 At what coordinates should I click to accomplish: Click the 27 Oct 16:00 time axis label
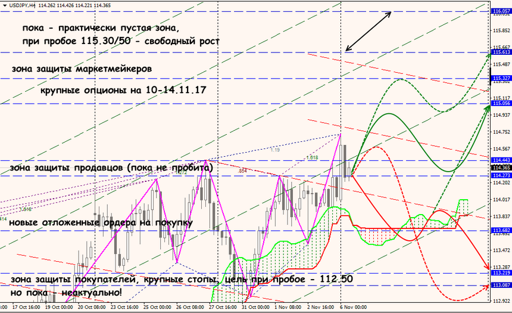tap(223, 308)
